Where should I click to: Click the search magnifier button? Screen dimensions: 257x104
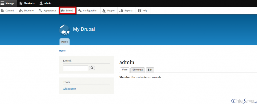point(92,68)
